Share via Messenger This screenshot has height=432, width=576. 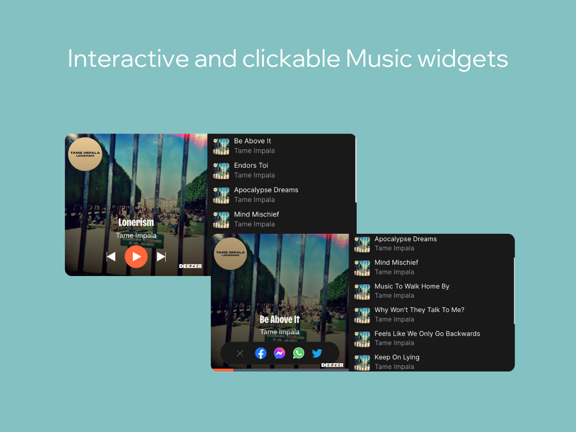click(279, 353)
